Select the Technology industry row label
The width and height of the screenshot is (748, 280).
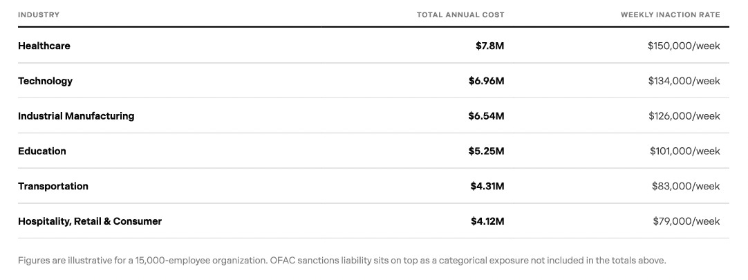coord(46,81)
